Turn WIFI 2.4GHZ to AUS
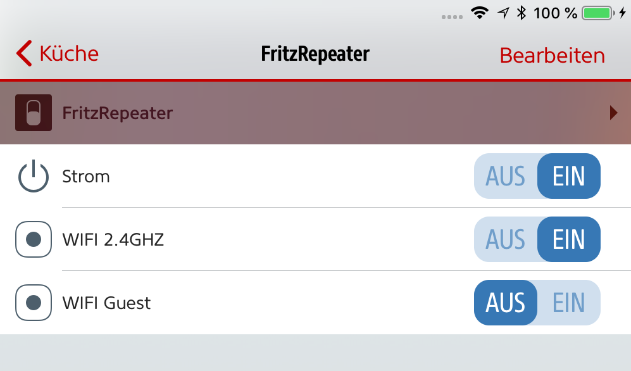This screenshot has height=371, width=631. [x=506, y=239]
